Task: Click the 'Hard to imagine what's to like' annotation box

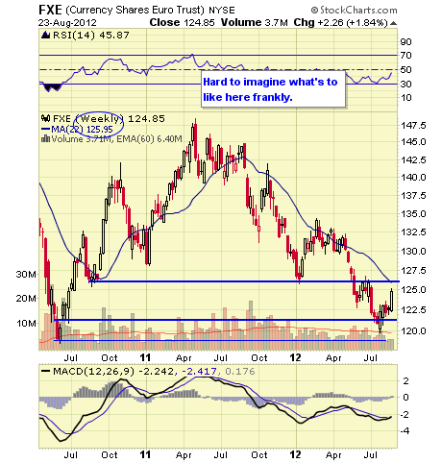Action: click(x=274, y=89)
